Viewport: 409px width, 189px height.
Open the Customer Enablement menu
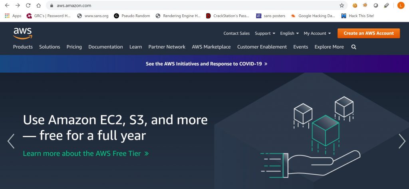click(262, 47)
